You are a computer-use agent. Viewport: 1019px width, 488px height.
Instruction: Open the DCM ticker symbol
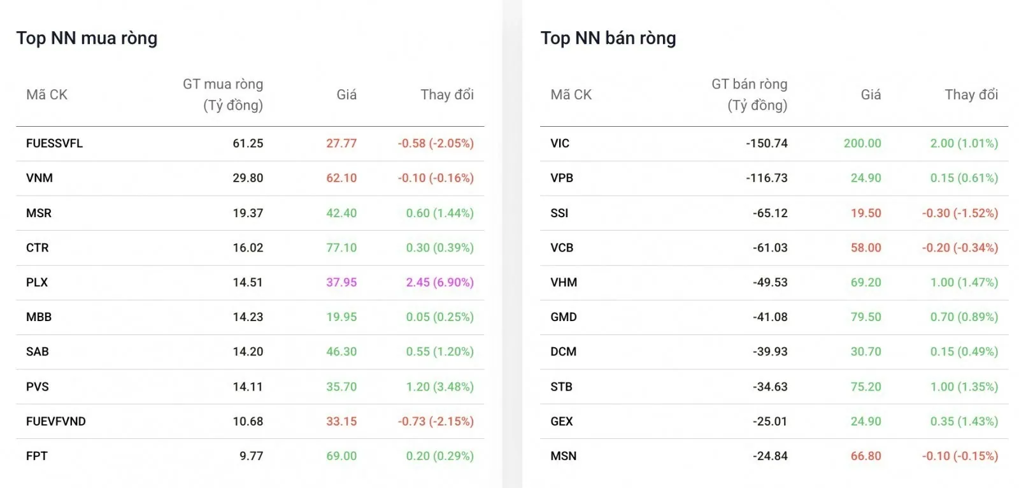point(563,352)
